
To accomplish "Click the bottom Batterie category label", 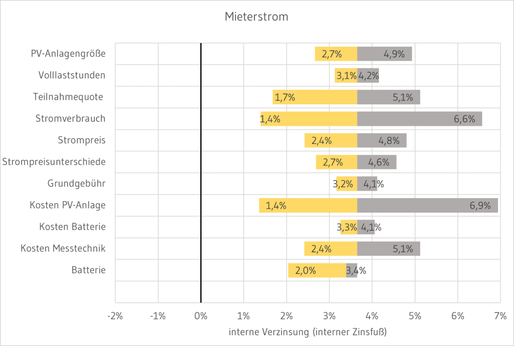I will [x=88, y=270].
